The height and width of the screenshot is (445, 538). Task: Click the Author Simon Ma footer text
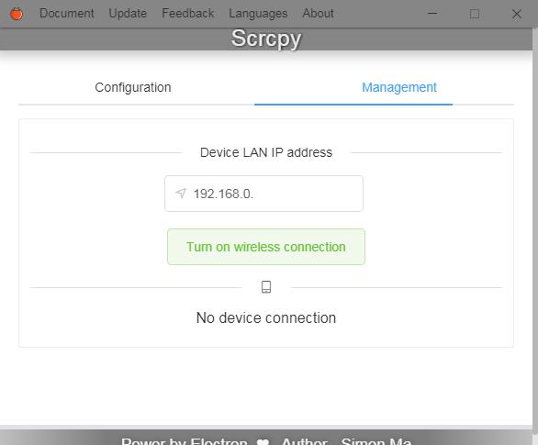click(x=346, y=441)
